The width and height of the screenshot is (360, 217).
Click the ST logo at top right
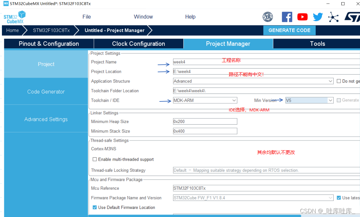click(352, 17)
